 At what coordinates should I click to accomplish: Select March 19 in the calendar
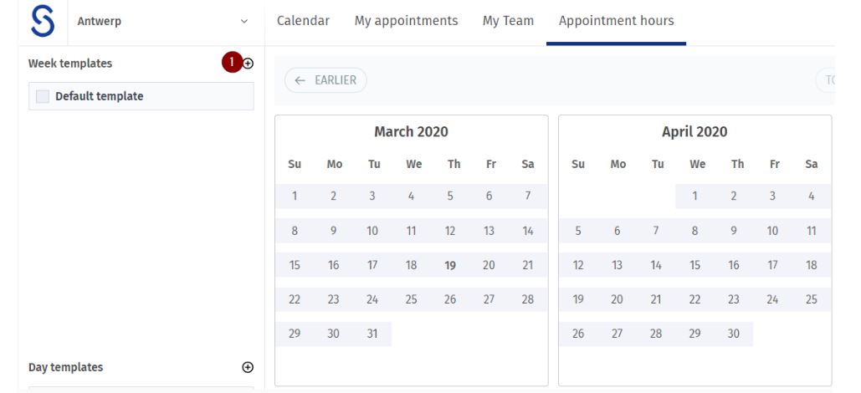tap(450, 266)
